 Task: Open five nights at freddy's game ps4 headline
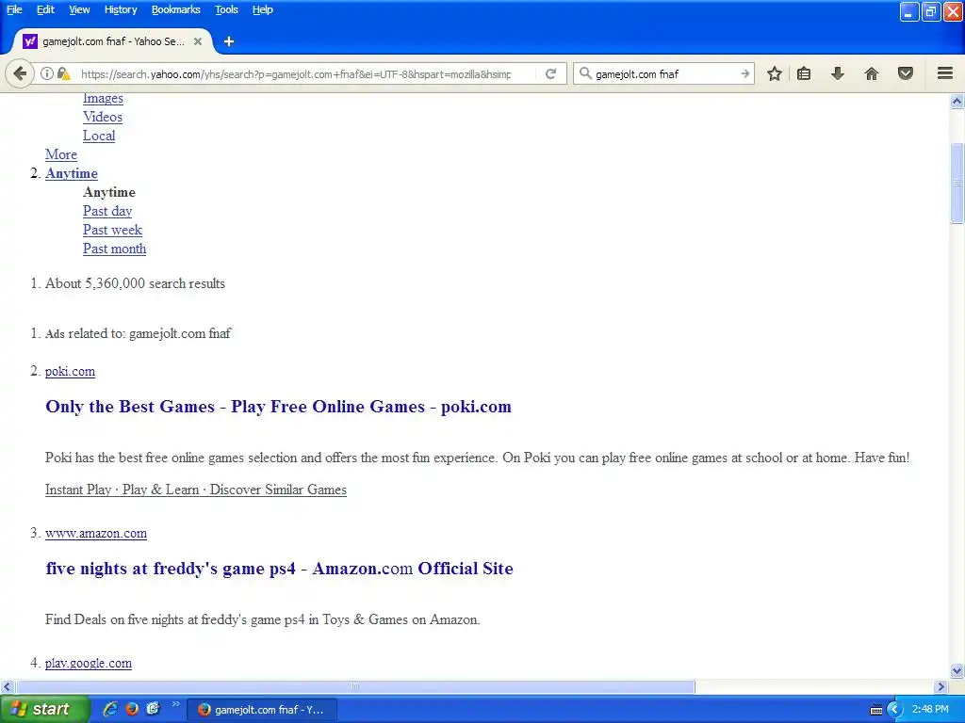click(x=279, y=569)
